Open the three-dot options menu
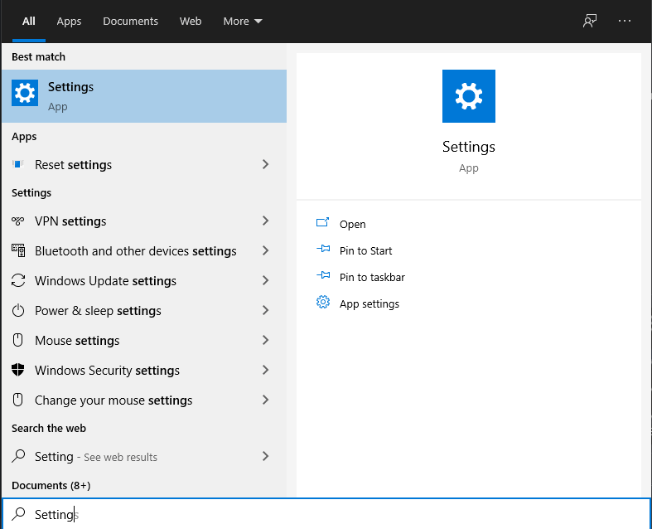The image size is (652, 529). (625, 21)
